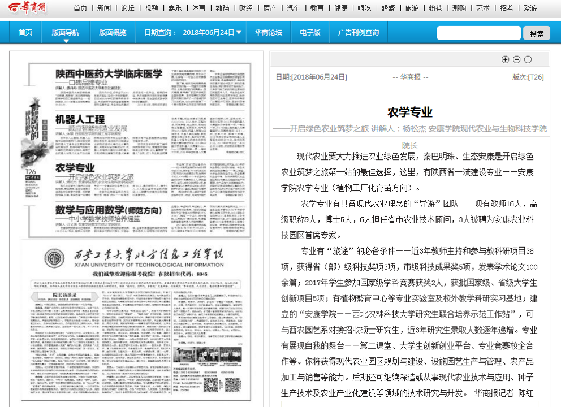Focus the search input field
561x407 pixels.
click(x=478, y=33)
